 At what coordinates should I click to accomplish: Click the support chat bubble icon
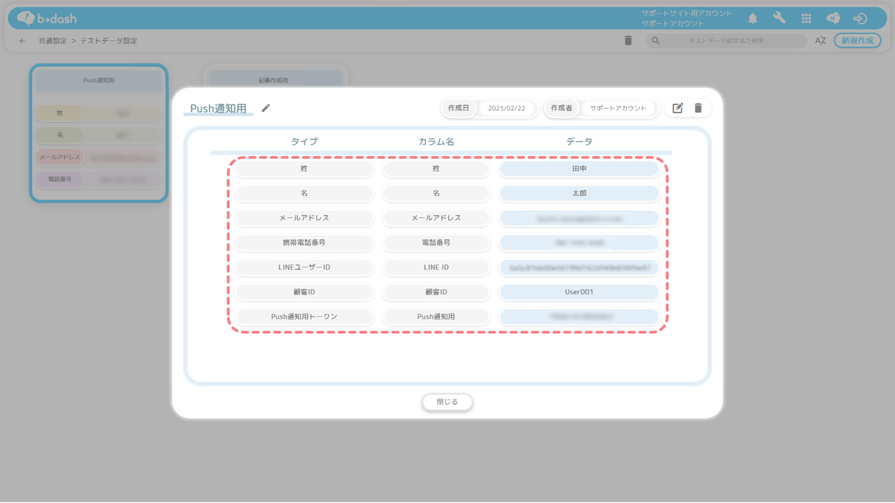tap(833, 18)
